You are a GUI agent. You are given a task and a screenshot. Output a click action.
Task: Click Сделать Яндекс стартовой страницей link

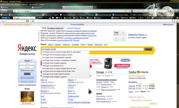tap(17, 24)
